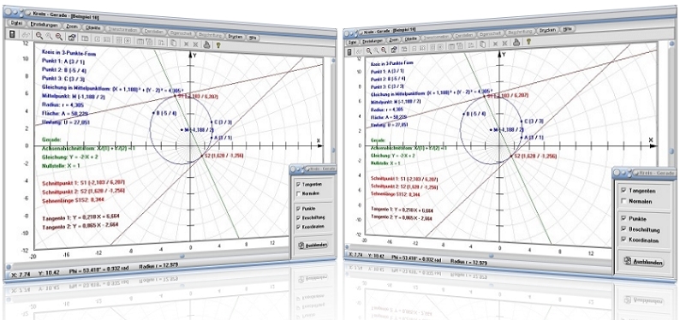
Task: Click zoom-out magnifier in right window toolbar
Action: coord(383,50)
